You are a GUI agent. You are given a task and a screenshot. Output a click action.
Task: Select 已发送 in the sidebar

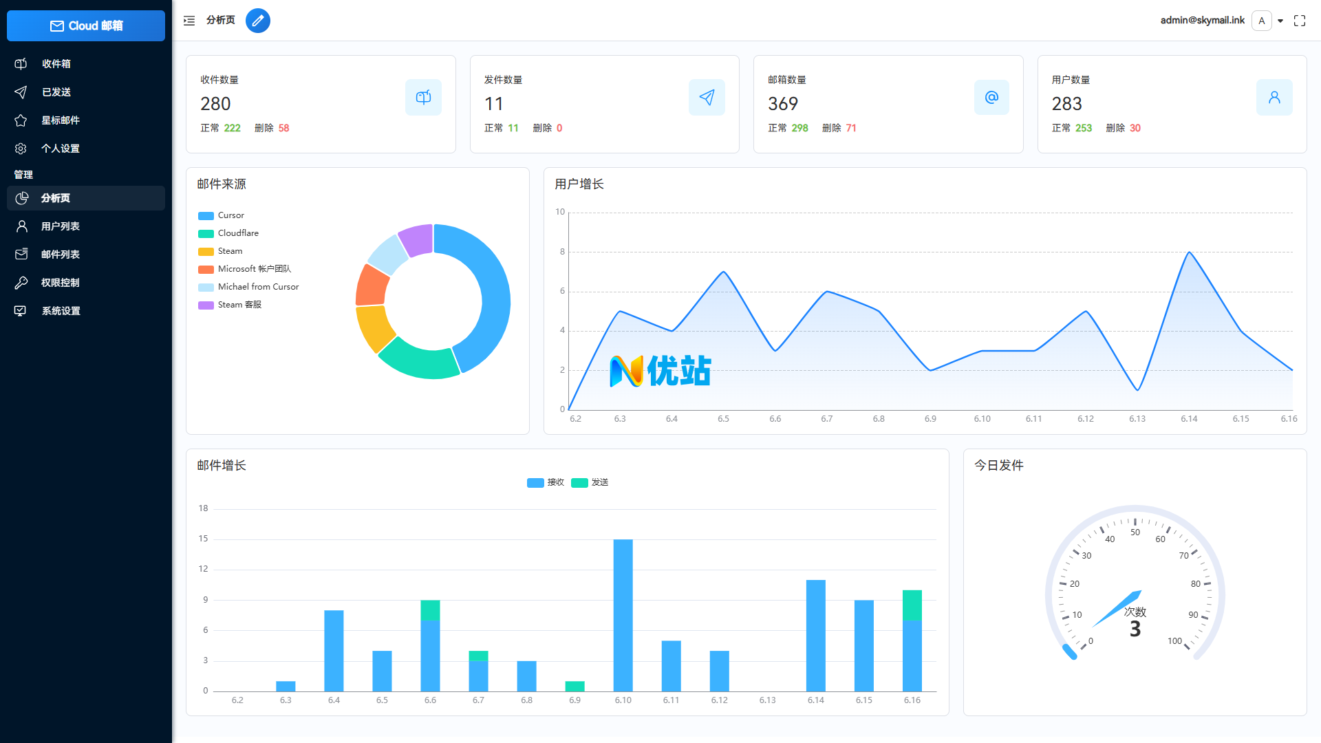click(56, 91)
